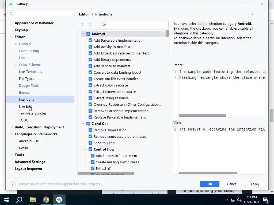The image size is (274, 205).
Task: Click the After code horizontal scrollbar
Action: 208,173
